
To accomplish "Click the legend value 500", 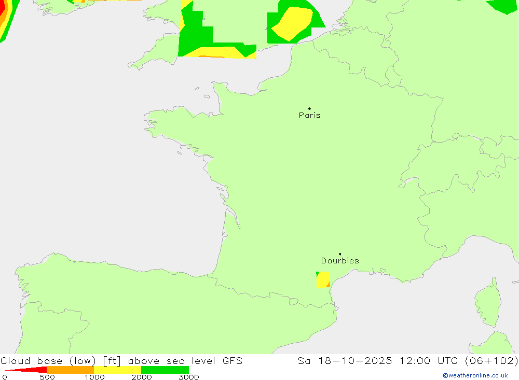I will click(47, 377).
